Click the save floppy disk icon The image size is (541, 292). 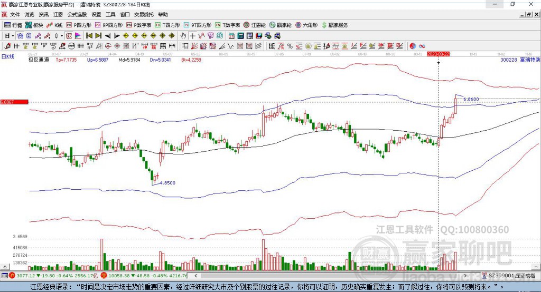coord(259,36)
